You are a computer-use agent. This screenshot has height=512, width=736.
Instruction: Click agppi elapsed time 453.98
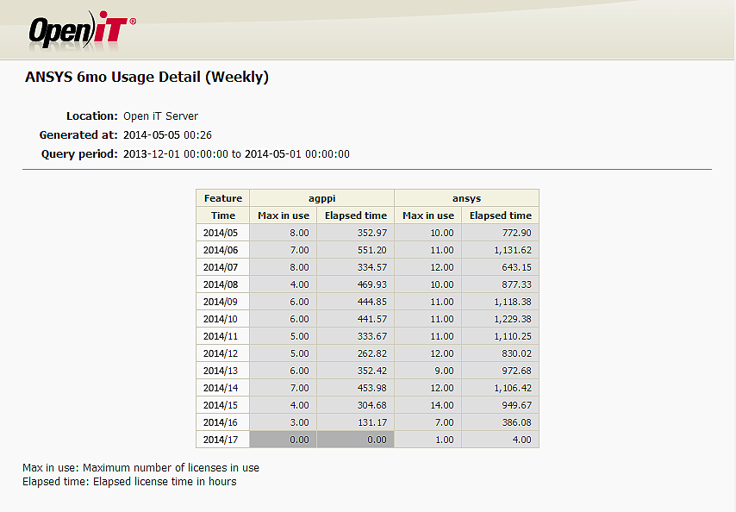pyautogui.click(x=356, y=388)
